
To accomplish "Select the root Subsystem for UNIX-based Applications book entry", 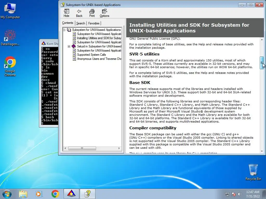I will point(96,30).
